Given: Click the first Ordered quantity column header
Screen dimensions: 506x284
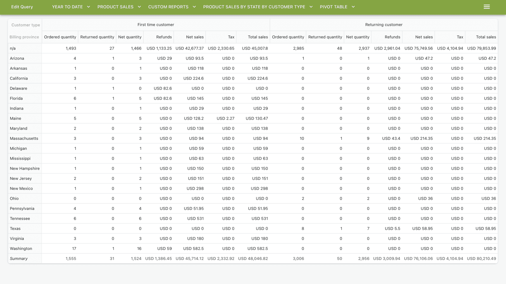Looking at the screenshot, I should [60, 37].
